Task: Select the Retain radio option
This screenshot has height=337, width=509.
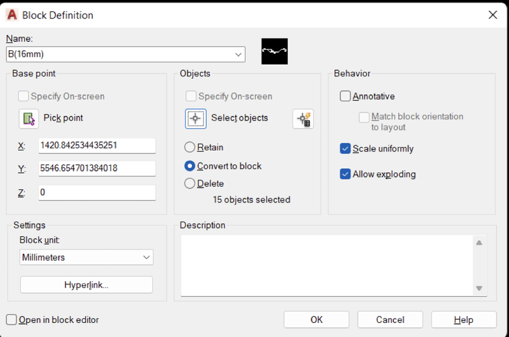Action: tap(190, 147)
